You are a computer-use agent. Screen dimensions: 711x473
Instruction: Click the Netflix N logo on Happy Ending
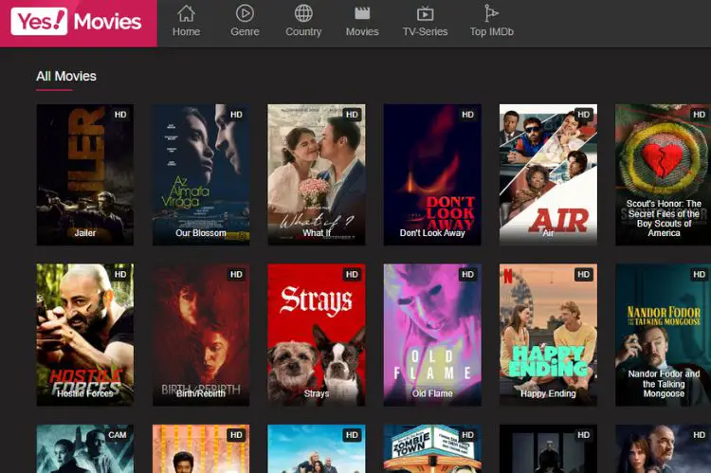(508, 275)
